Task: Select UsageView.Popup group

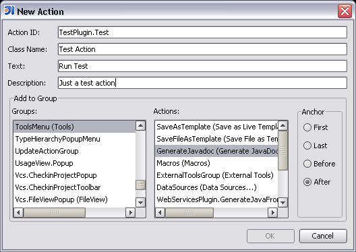Action: pyautogui.click(x=74, y=163)
